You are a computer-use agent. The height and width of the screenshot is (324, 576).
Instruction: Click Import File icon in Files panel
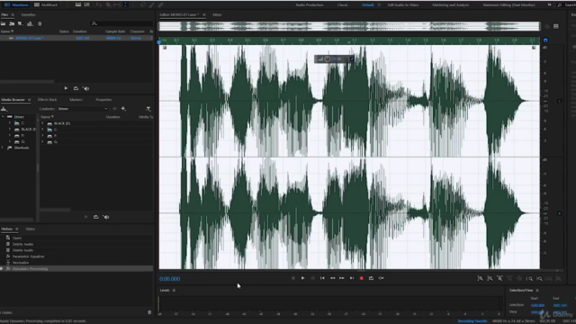(x=12, y=24)
